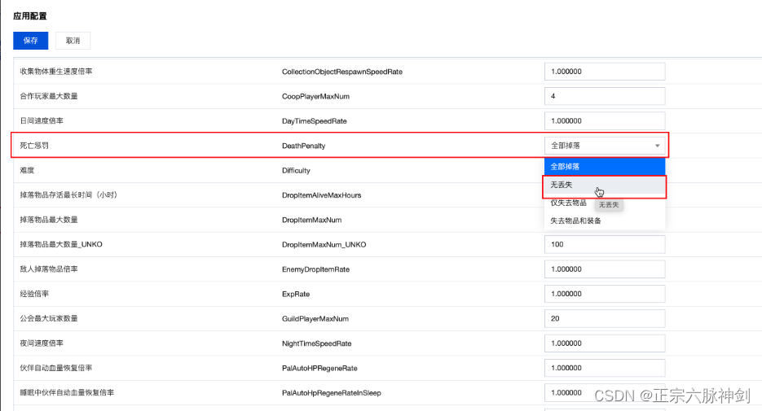Click the CollectionObjectRespawnSpeedRate key text
The height and width of the screenshot is (411, 762).
click(x=342, y=72)
